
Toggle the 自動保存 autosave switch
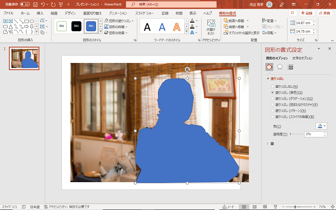(x=24, y=4)
